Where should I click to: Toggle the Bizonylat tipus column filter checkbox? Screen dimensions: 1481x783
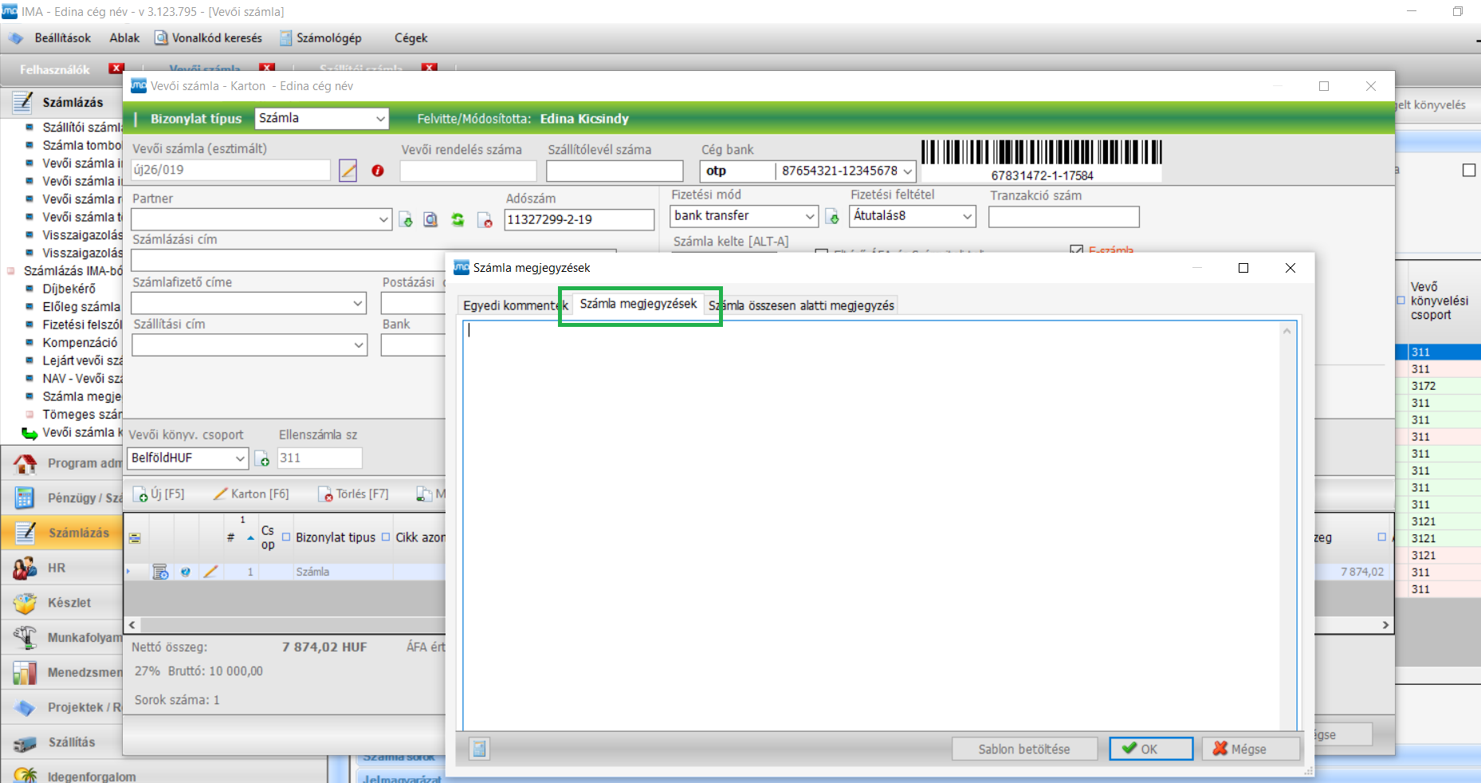coord(287,537)
